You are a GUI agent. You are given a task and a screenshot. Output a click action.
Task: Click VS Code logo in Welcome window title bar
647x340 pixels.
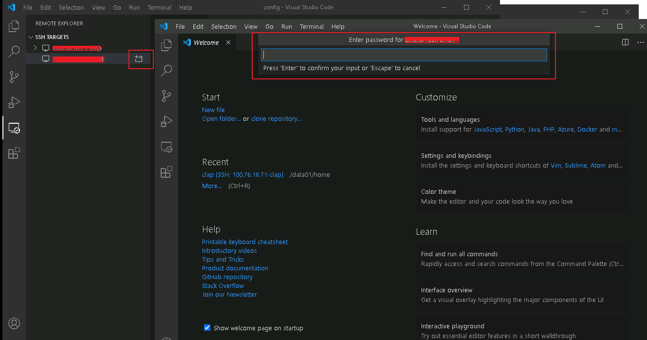tap(164, 26)
